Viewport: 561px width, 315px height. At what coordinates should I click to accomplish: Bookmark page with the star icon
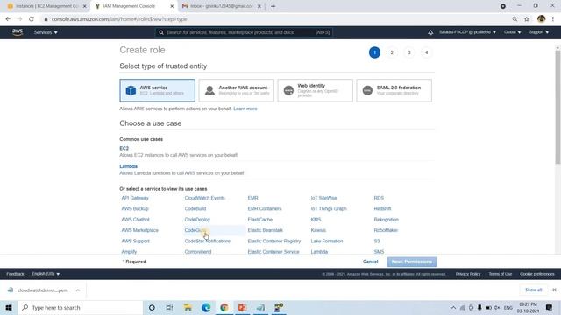click(527, 19)
